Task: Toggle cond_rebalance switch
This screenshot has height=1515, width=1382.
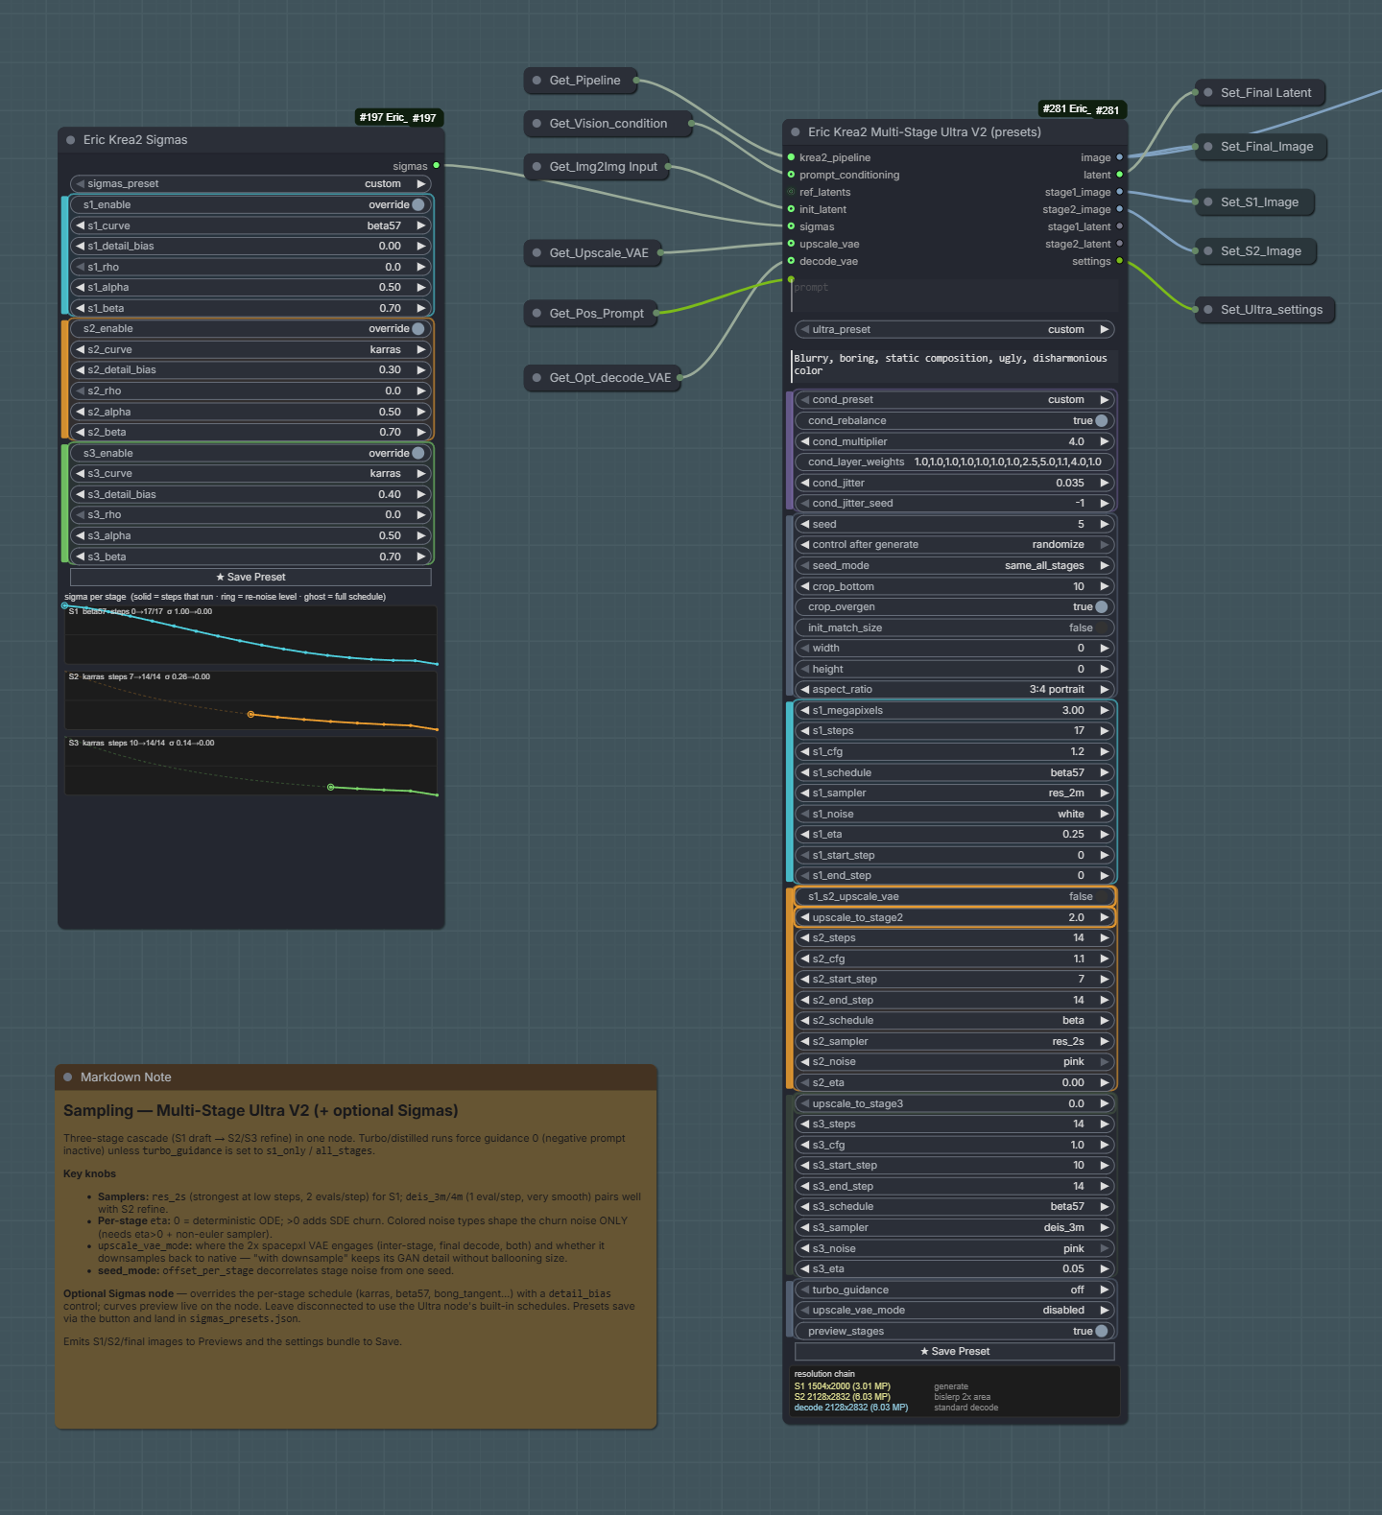Action: 1102,420
